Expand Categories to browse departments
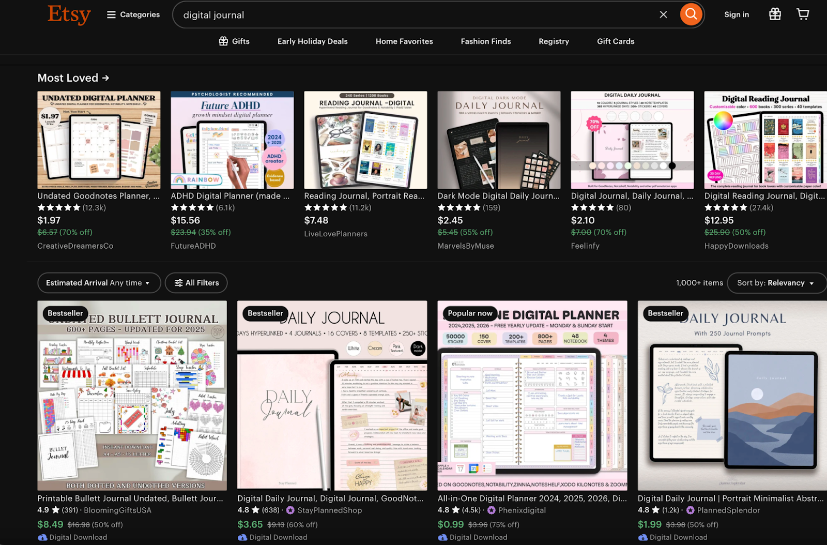This screenshot has height=545, width=827. pyautogui.click(x=138, y=14)
